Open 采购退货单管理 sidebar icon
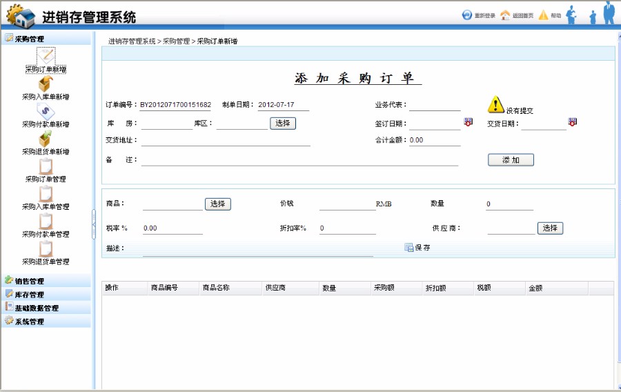 tap(46, 248)
